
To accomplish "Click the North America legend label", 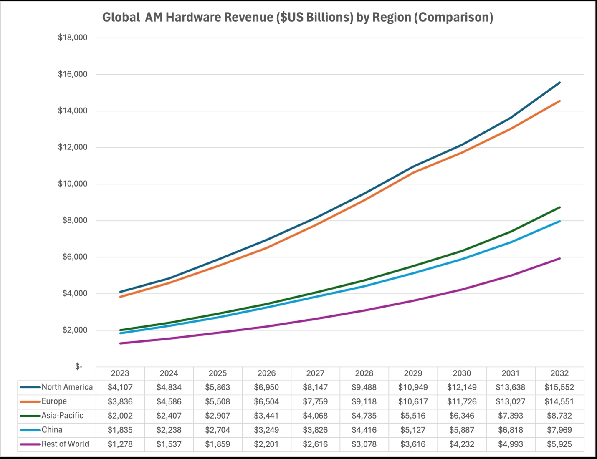I will click(x=67, y=387).
